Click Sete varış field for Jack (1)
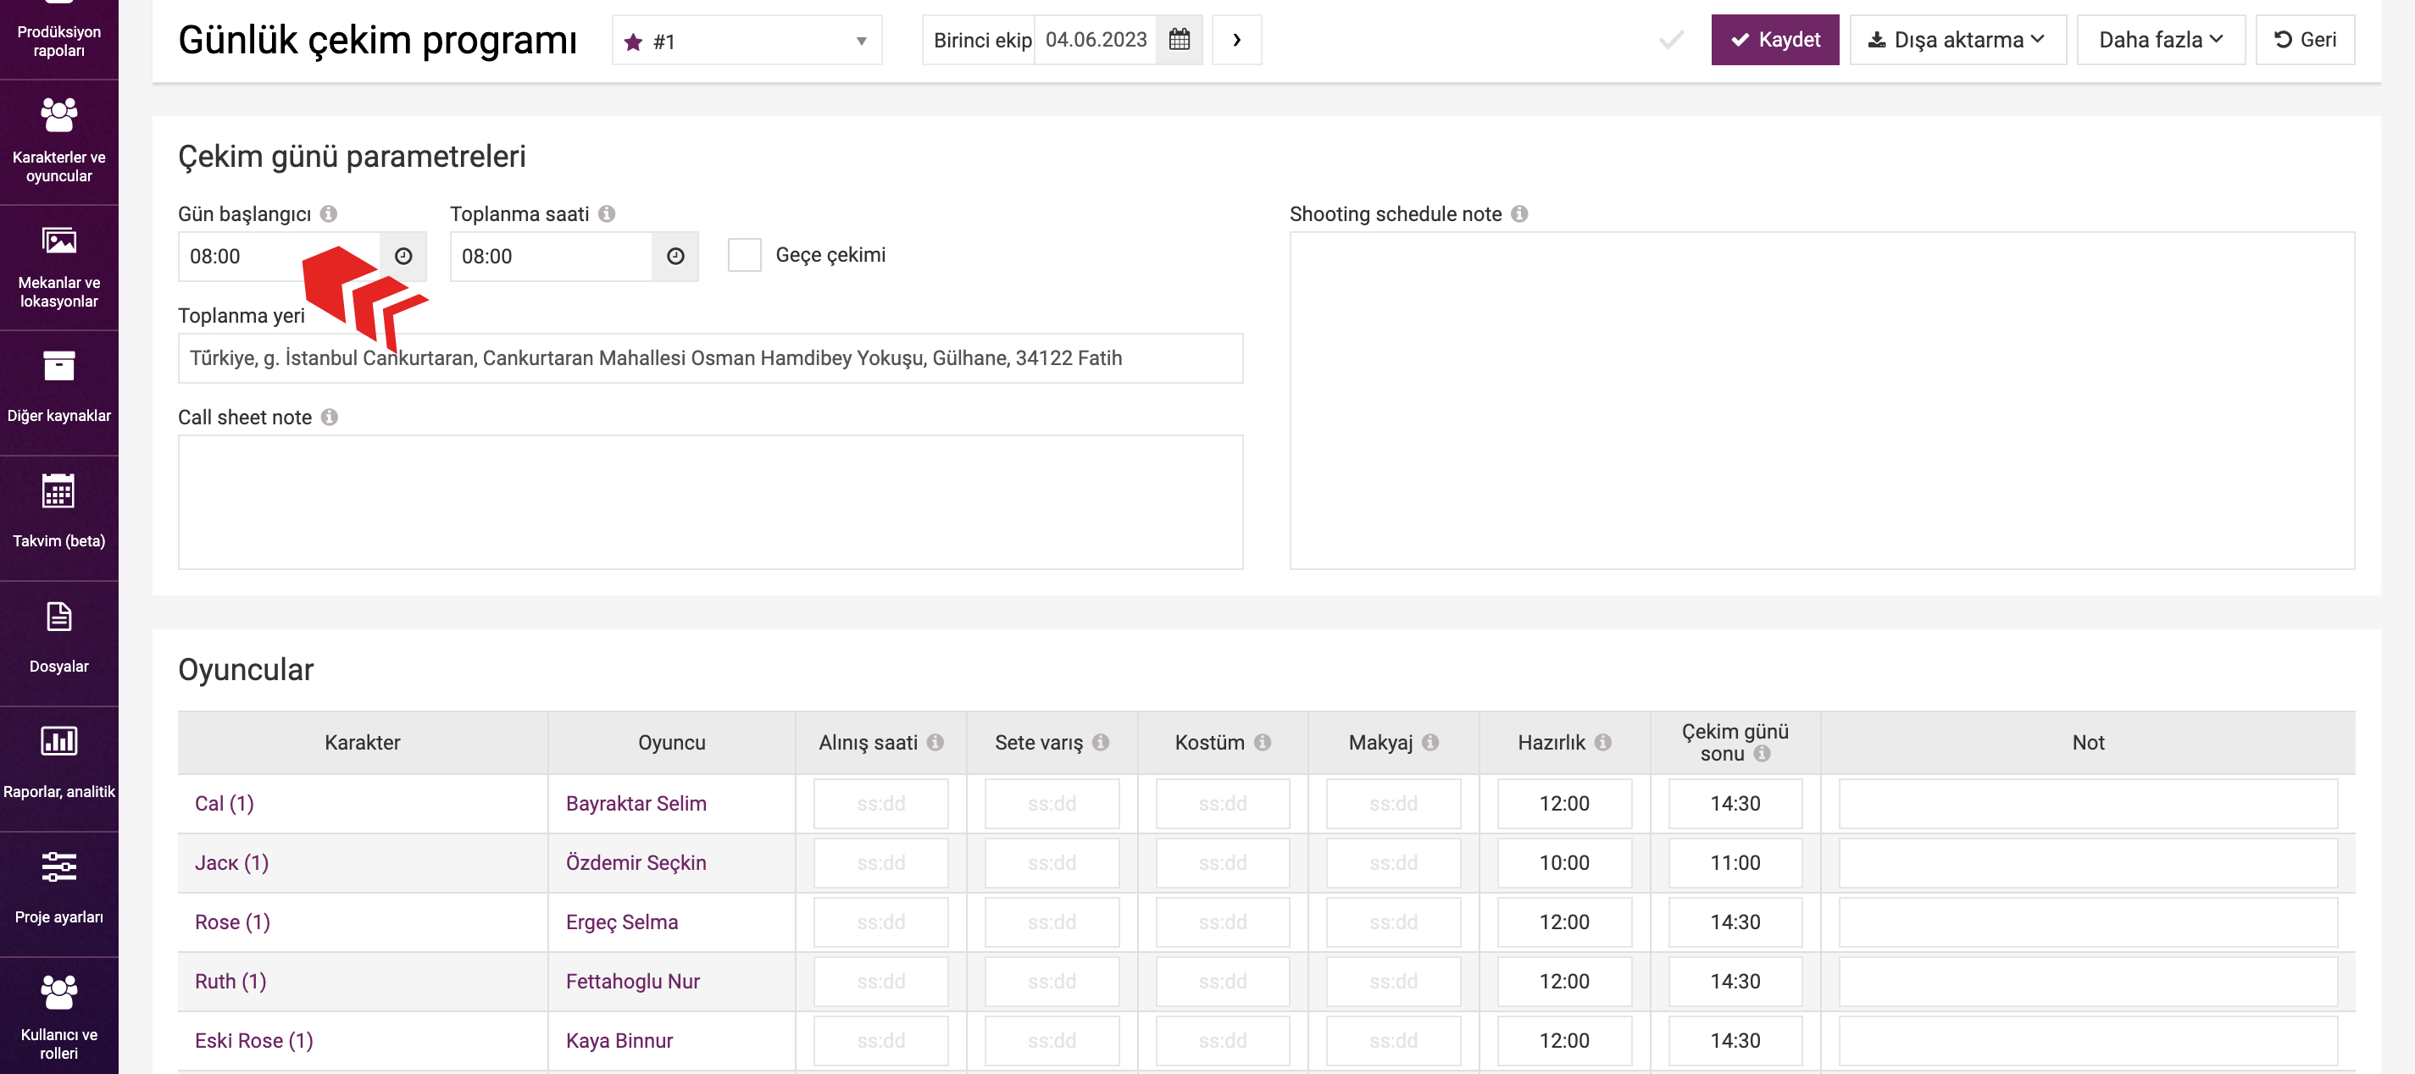 coord(1051,862)
